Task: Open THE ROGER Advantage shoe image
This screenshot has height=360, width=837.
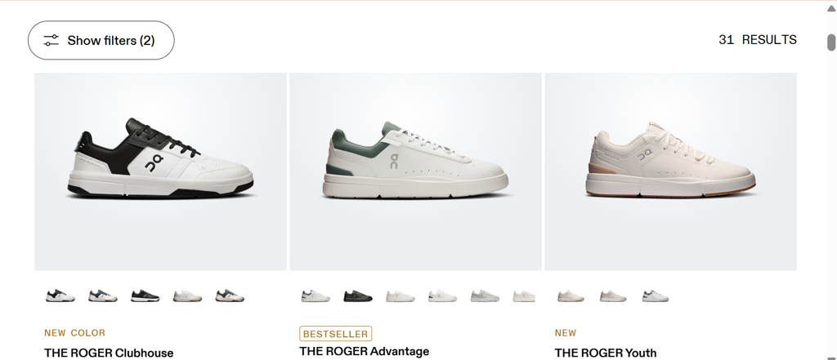Action: 415,171
